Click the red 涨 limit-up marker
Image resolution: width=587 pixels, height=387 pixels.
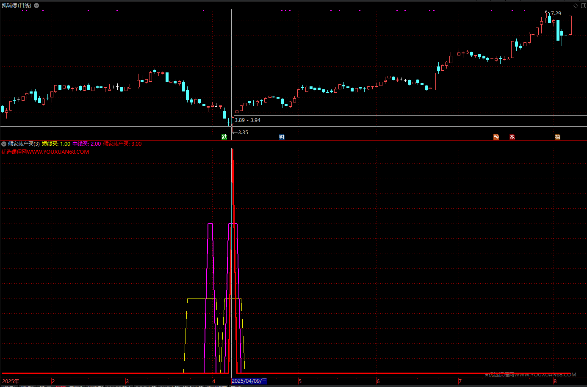point(512,137)
